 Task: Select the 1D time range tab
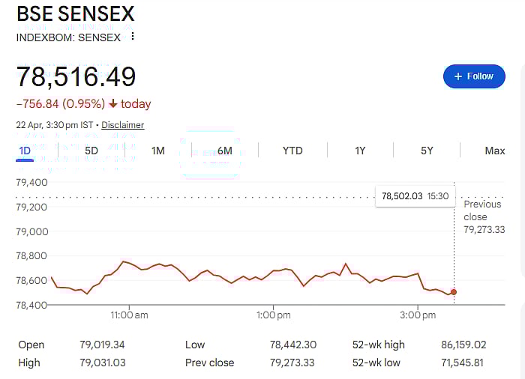tap(24, 151)
